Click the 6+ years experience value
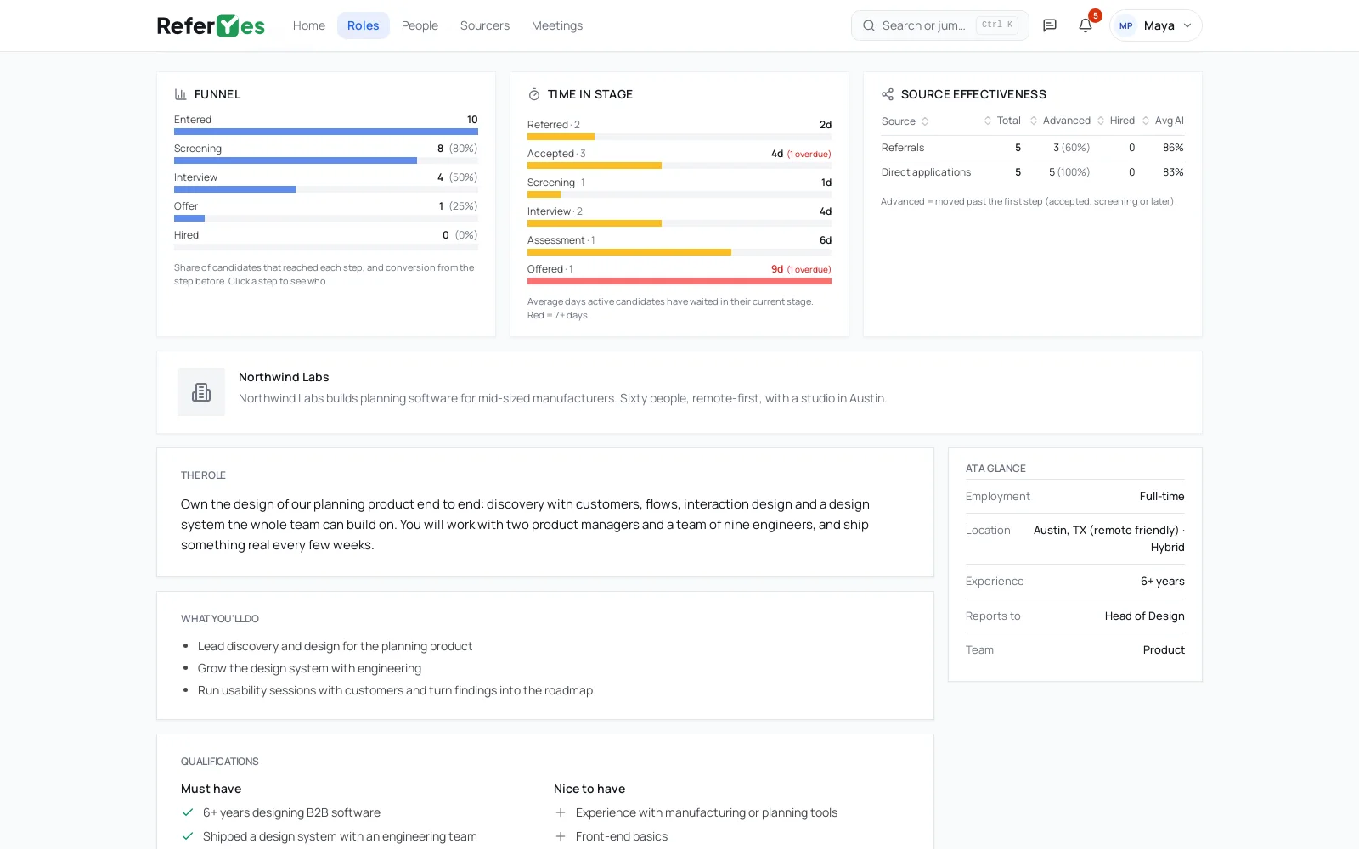Image resolution: width=1359 pixels, height=849 pixels. pyautogui.click(x=1163, y=582)
